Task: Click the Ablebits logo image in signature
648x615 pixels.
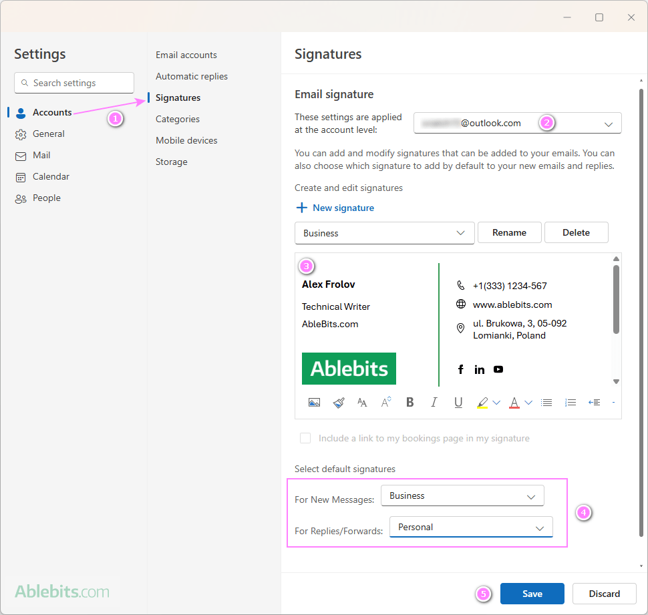Action: pos(349,369)
